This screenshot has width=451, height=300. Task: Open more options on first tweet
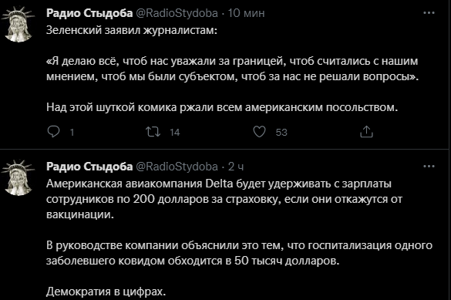[x=429, y=13]
